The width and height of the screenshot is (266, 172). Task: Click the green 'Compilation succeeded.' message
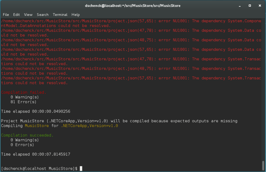[27, 135]
